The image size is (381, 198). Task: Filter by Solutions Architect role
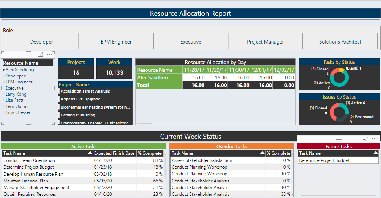click(340, 42)
